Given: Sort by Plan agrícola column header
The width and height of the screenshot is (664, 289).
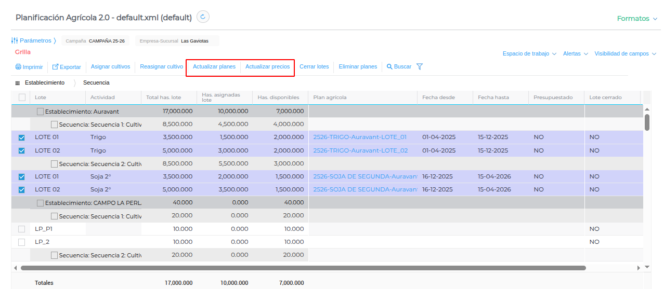Looking at the screenshot, I should (x=330, y=98).
